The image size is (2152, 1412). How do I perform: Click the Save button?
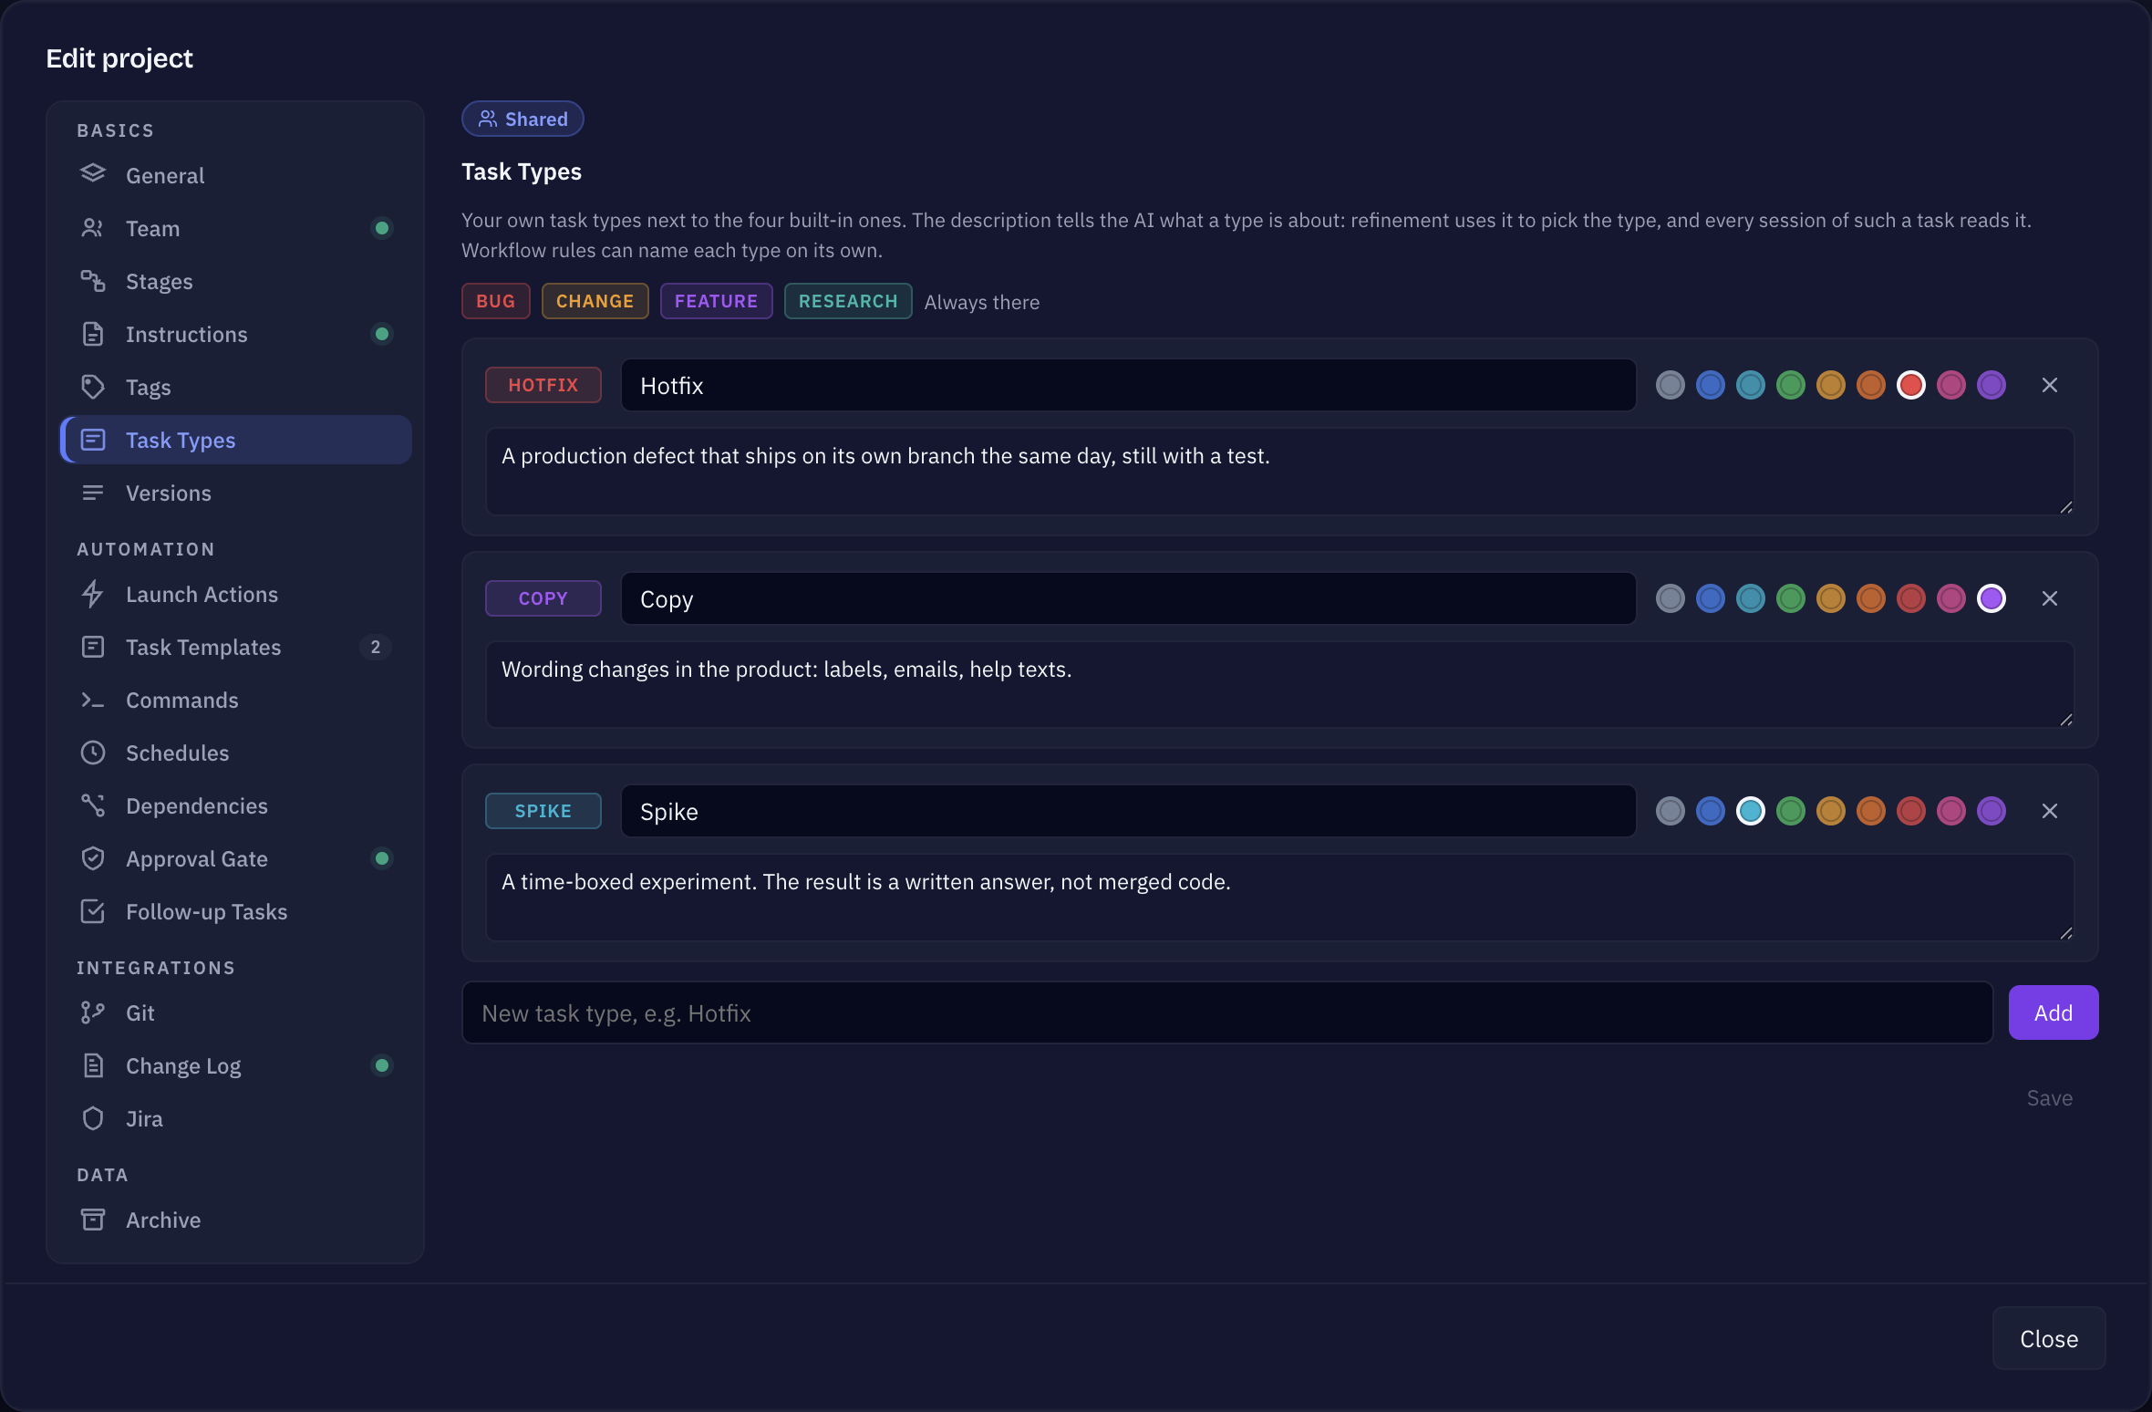(2049, 1098)
